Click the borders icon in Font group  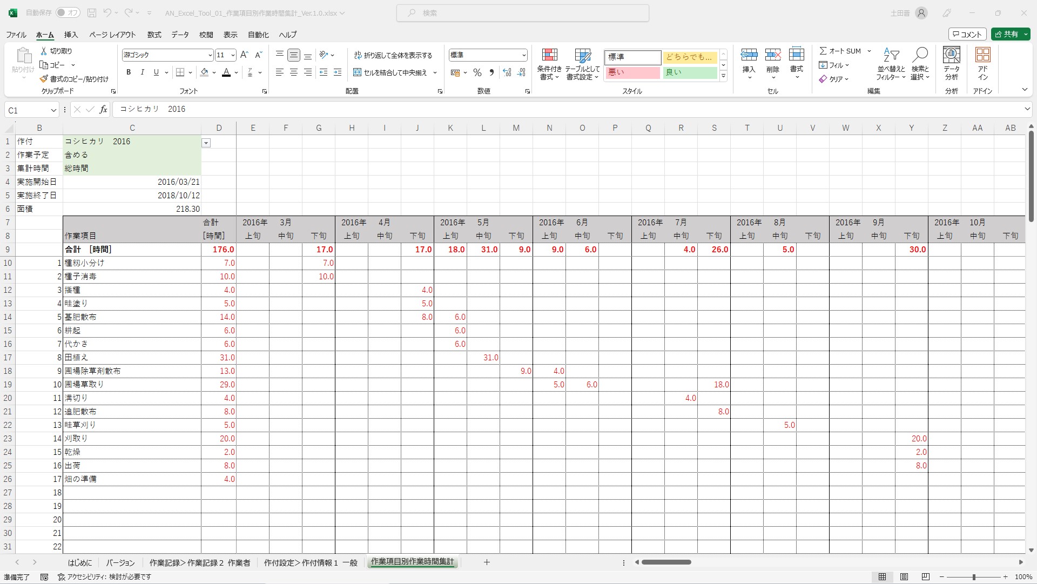[180, 72]
